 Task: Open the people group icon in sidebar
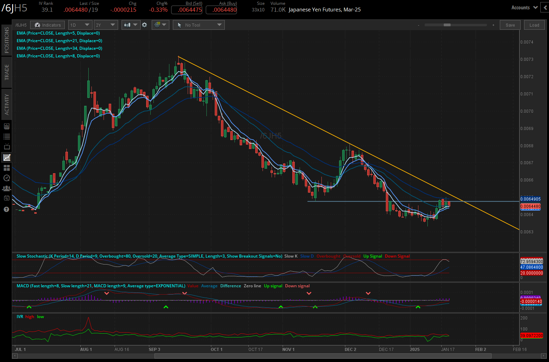7,188
